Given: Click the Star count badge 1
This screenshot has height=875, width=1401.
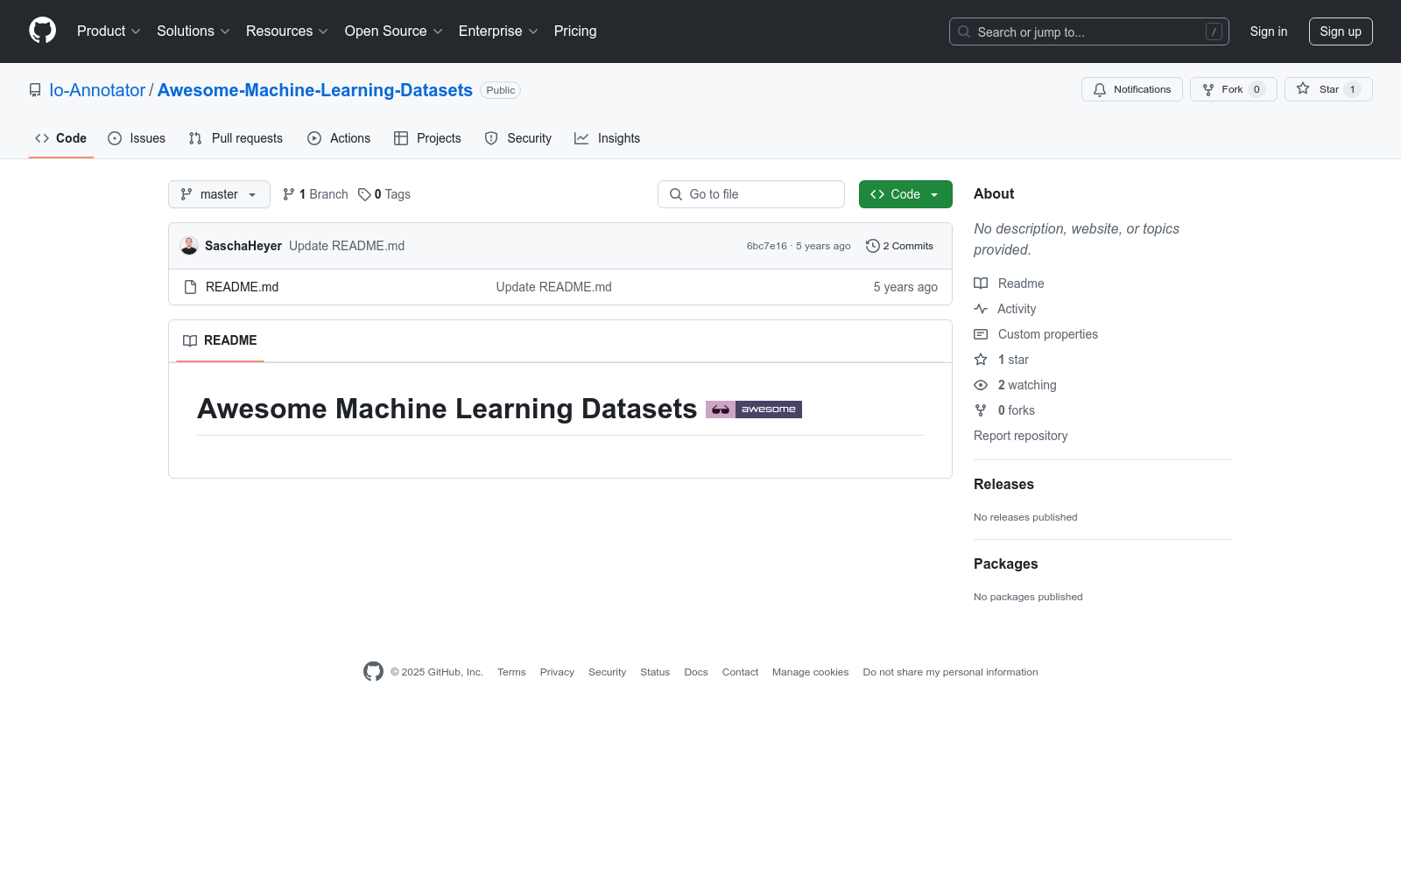Looking at the screenshot, I should (1352, 89).
